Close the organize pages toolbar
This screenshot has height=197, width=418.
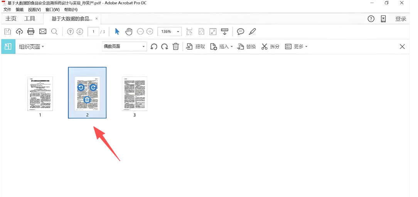coord(402,47)
